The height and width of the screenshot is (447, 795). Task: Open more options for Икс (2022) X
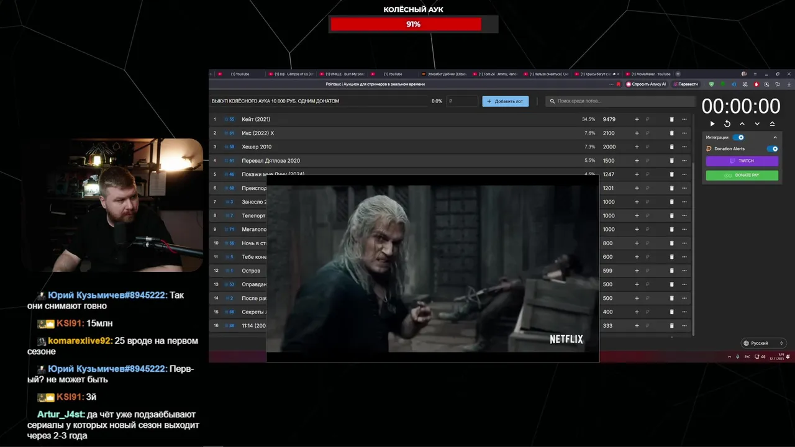point(684,133)
